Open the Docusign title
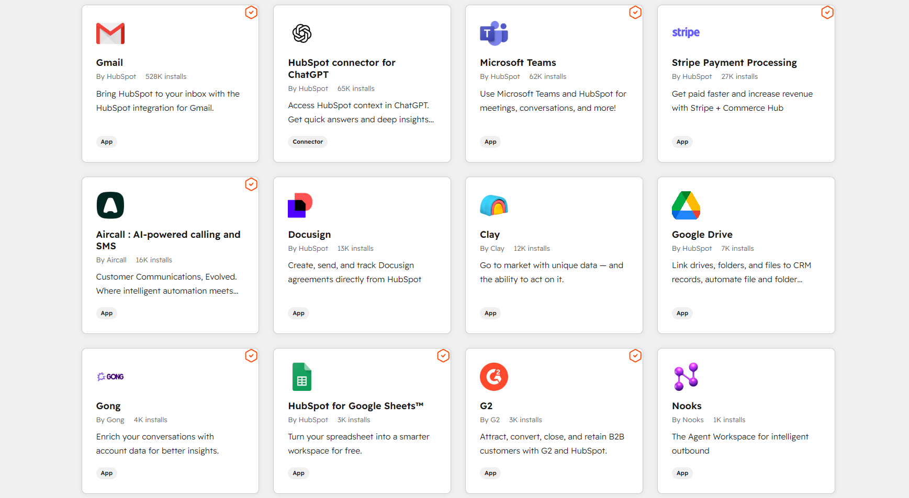The width and height of the screenshot is (909, 498). point(309,235)
